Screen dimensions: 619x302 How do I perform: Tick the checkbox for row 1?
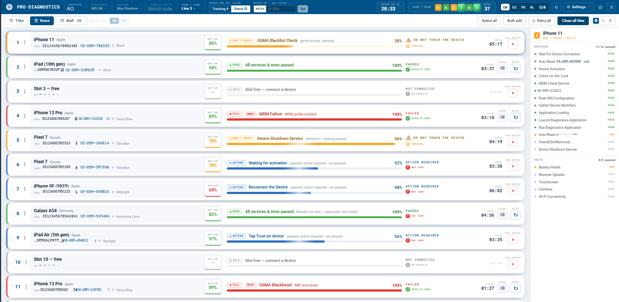(11, 43)
